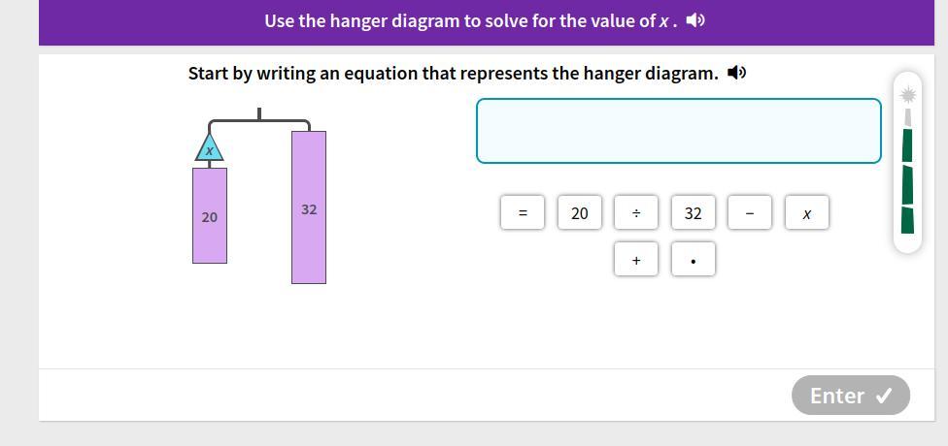Play audio for the equation prompt
The height and width of the screenshot is (446, 948).
[x=737, y=73]
